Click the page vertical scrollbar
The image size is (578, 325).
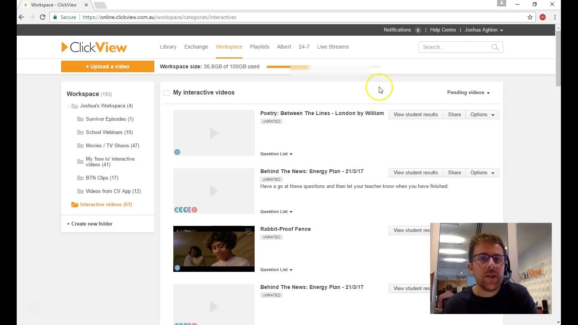click(x=558, y=58)
